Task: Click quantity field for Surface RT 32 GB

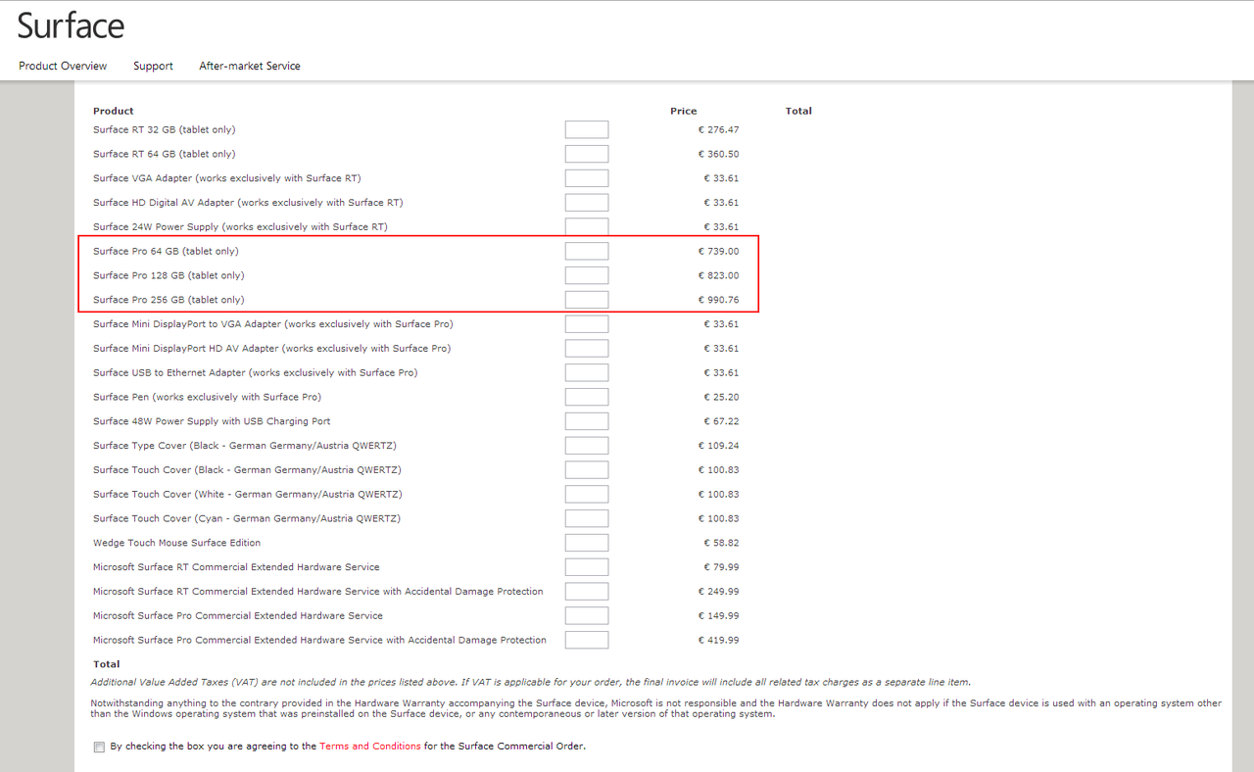Action: 587,129
